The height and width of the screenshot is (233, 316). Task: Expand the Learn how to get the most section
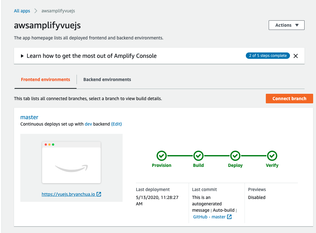22,56
